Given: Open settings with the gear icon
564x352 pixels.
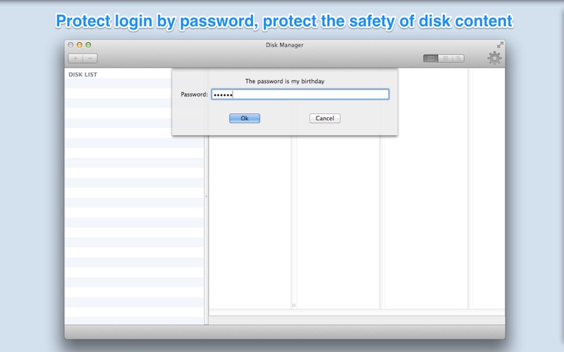Looking at the screenshot, I should click(495, 58).
